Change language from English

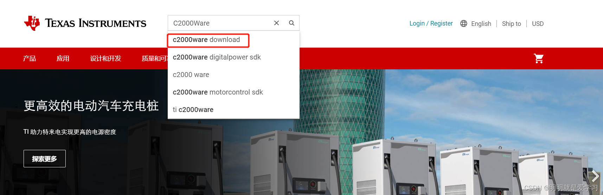pyautogui.click(x=481, y=23)
